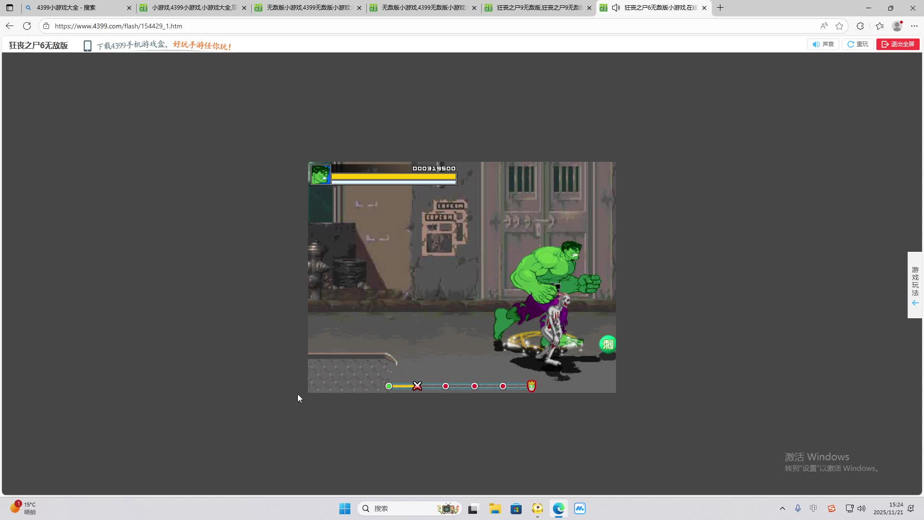This screenshot has height=520, width=924.
Task: Click the green 刺 skill icon
Action: [x=608, y=344]
